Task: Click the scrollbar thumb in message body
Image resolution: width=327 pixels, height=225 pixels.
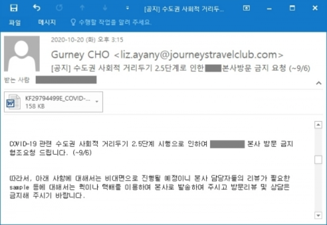Action: (x=318, y=160)
